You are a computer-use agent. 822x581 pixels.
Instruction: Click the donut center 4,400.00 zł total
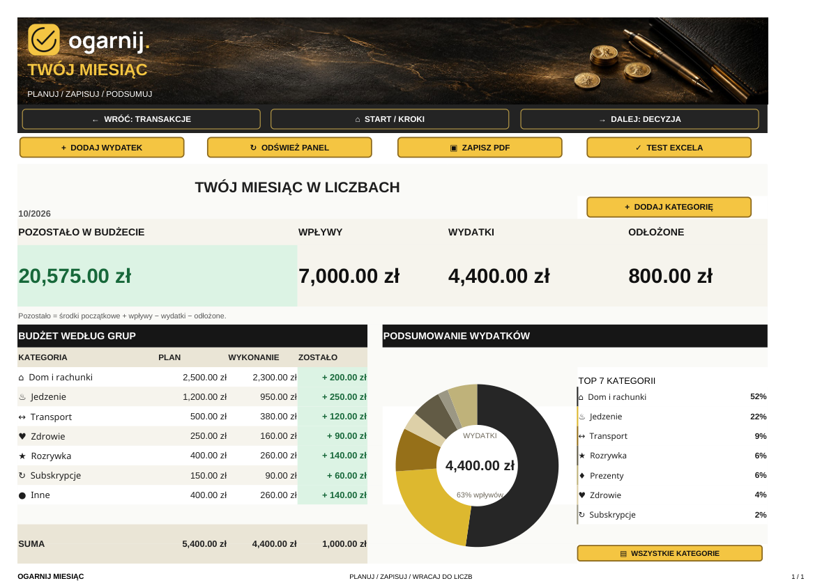480,465
